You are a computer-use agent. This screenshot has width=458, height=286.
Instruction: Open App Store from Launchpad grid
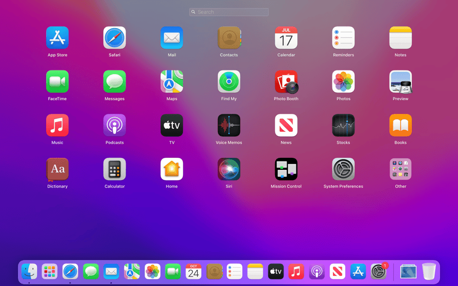pyautogui.click(x=57, y=38)
